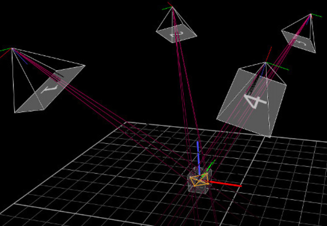Click the orange marker wireframe at origin
This screenshot has height=226, width=327.
[198, 180]
